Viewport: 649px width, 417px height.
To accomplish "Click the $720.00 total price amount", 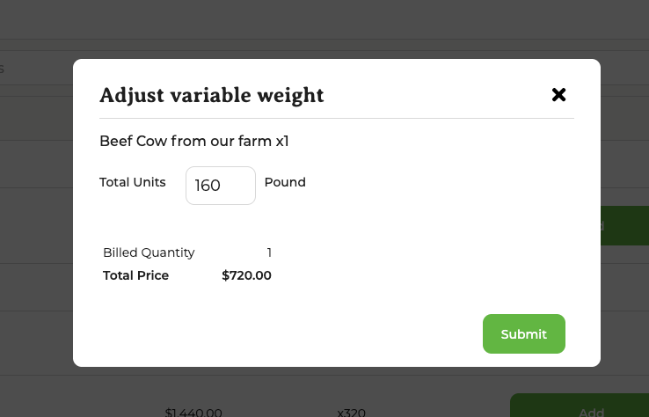I will [246, 275].
